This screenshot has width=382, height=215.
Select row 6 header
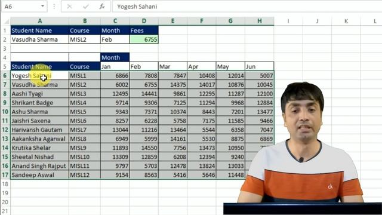click(x=5, y=76)
